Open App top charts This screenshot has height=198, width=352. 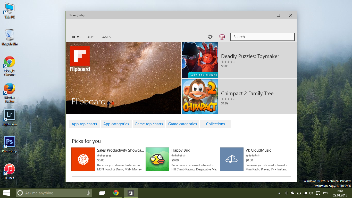pos(84,124)
